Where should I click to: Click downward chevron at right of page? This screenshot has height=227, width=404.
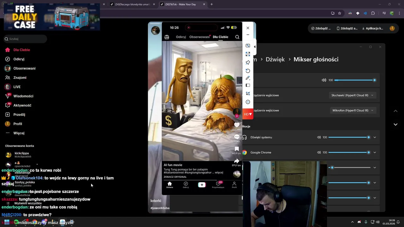(395, 125)
